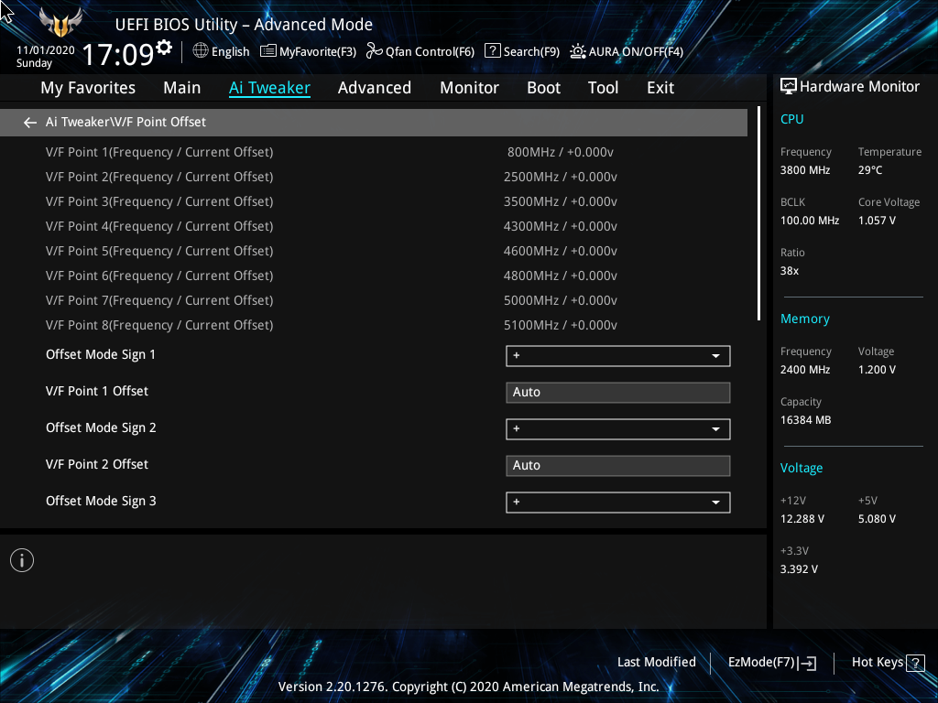This screenshot has height=703, width=938.
Task: Open Search(F9) question mark icon
Action: (x=492, y=51)
